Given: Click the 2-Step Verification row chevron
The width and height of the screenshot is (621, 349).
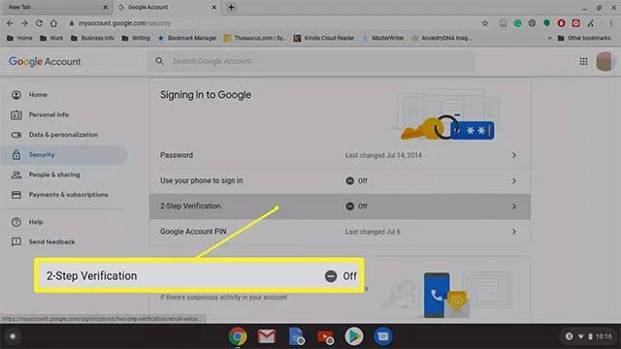Looking at the screenshot, I should (x=514, y=206).
